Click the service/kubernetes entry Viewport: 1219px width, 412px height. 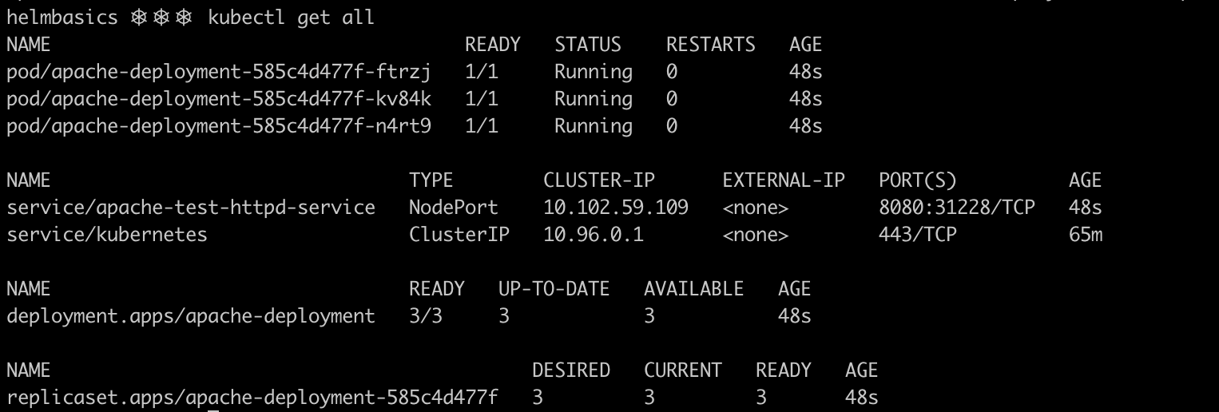tap(107, 236)
